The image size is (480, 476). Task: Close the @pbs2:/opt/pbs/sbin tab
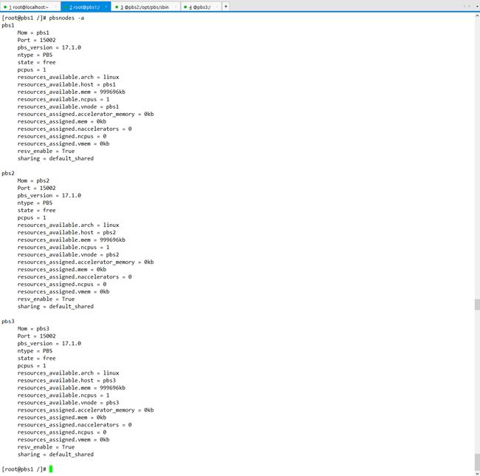[x=176, y=7]
